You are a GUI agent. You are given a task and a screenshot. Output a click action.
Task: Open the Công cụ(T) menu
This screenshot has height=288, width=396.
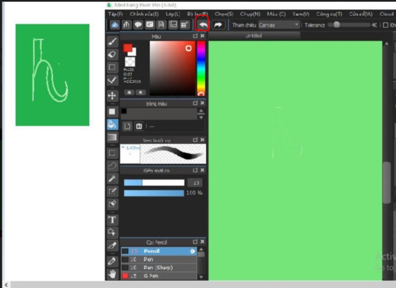tap(329, 14)
